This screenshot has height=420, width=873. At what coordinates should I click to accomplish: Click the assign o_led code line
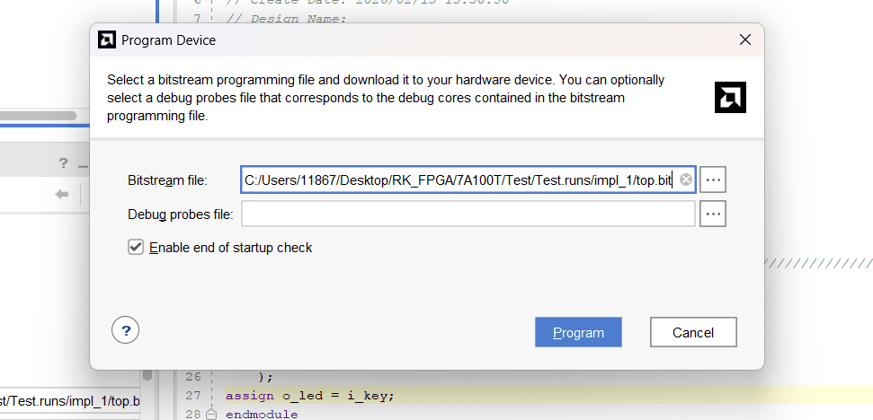point(310,396)
